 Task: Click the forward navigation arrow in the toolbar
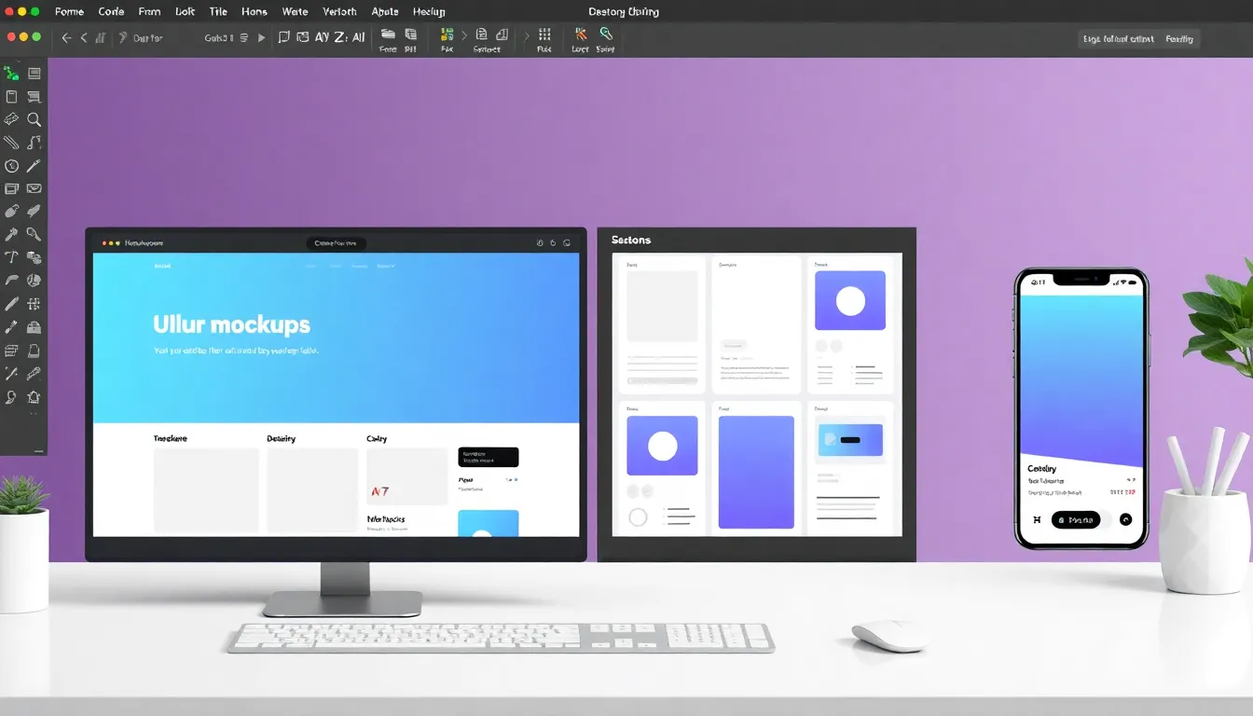263,36
